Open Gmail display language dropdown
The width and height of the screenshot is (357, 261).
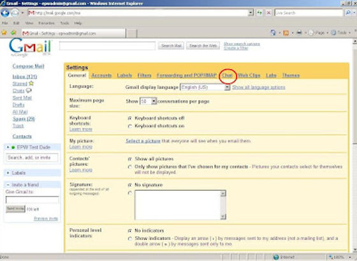(x=205, y=87)
